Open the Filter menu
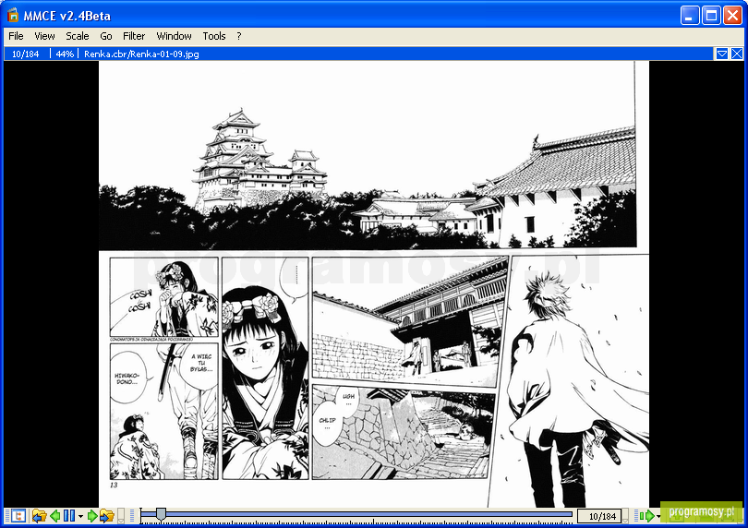Viewport: 748px width, 528px height. 134,36
